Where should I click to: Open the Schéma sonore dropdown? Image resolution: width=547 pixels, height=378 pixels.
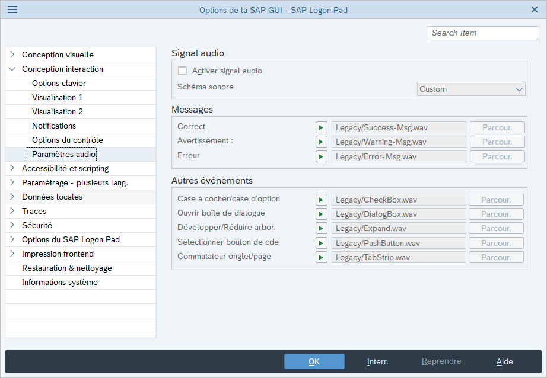tap(471, 89)
